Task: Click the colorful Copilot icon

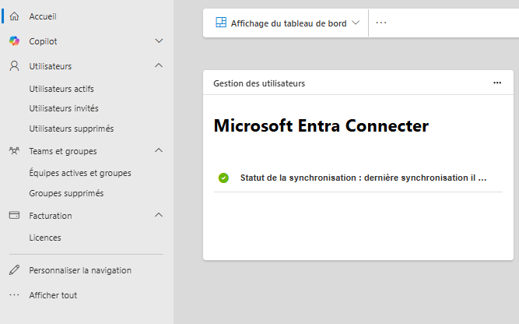Action: 14,41
